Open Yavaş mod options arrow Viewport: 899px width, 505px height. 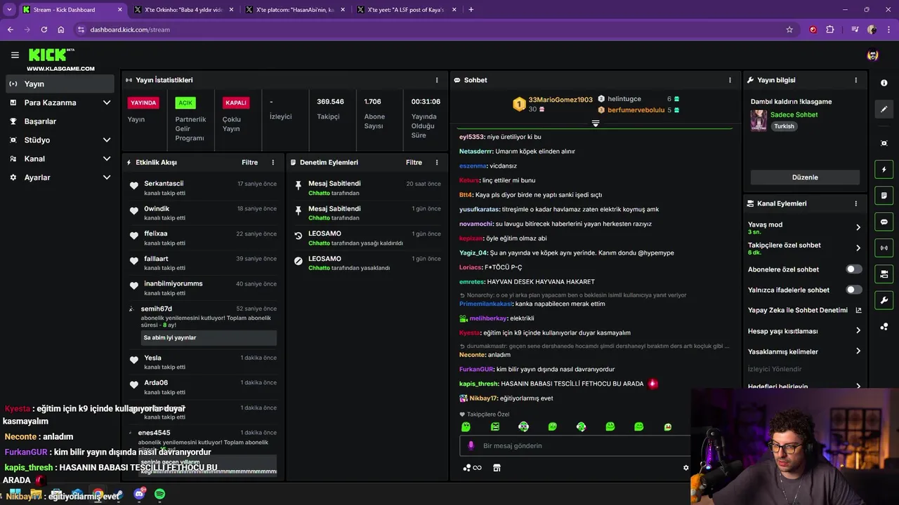tap(858, 227)
